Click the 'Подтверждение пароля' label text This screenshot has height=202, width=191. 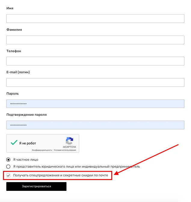(x=26, y=115)
